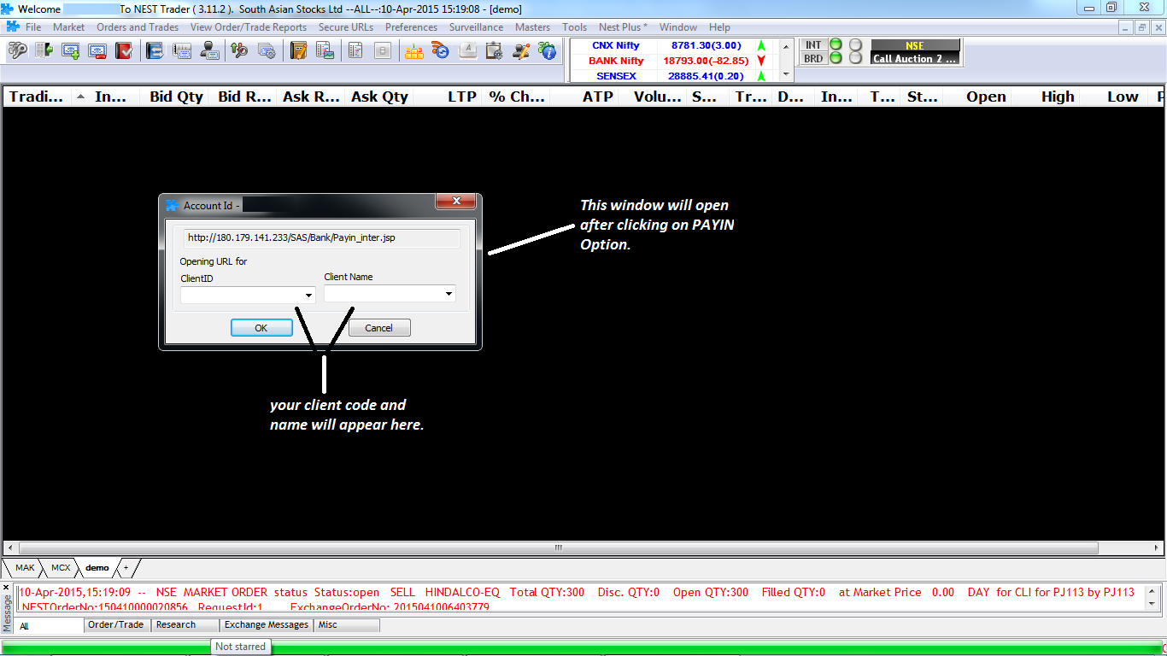Expand the ClientID dropdown in Account Id dialog
The height and width of the screenshot is (656, 1167).
click(308, 295)
